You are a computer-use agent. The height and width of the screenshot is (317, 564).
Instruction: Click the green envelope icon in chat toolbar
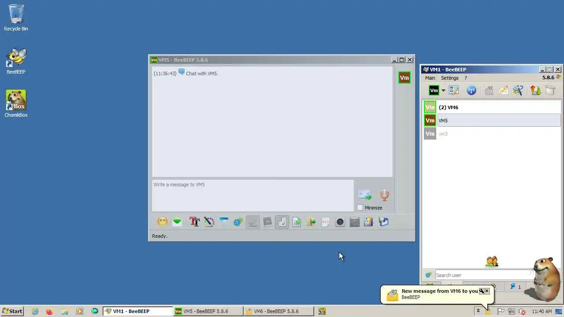point(177,222)
